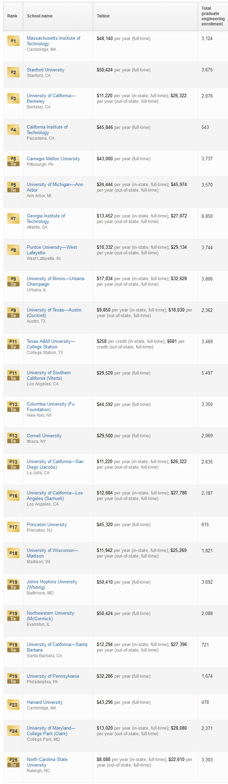This screenshot has width=228, height=784.
Task: Select the #4 rank badge for Caltech
Action: click(13, 130)
